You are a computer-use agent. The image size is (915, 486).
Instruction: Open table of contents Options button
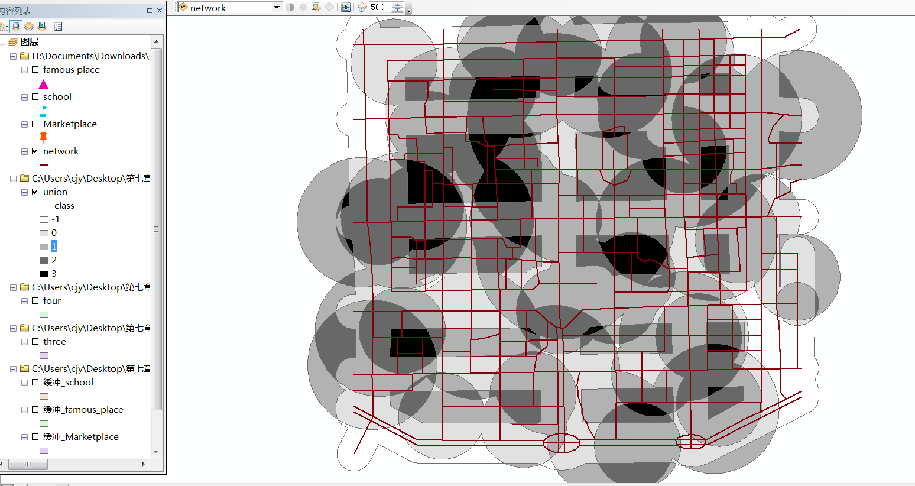coord(58,27)
